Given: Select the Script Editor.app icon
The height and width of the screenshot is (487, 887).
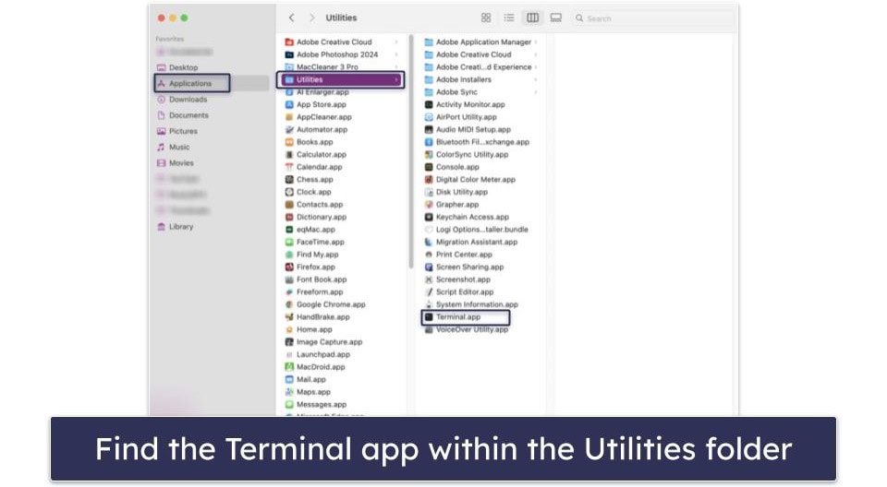Looking at the screenshot, I should [429, 291].
